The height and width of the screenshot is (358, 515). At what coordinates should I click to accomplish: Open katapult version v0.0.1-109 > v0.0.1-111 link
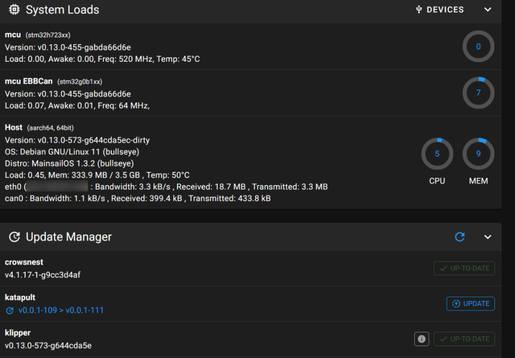pos(61,310)
